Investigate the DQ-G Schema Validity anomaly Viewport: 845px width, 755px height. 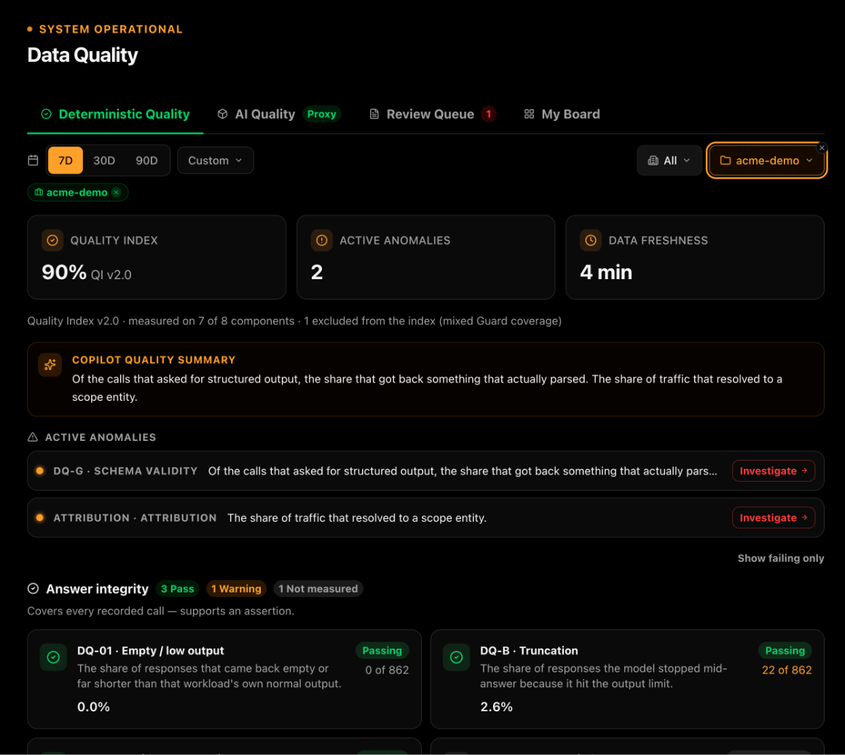(773, 471)
